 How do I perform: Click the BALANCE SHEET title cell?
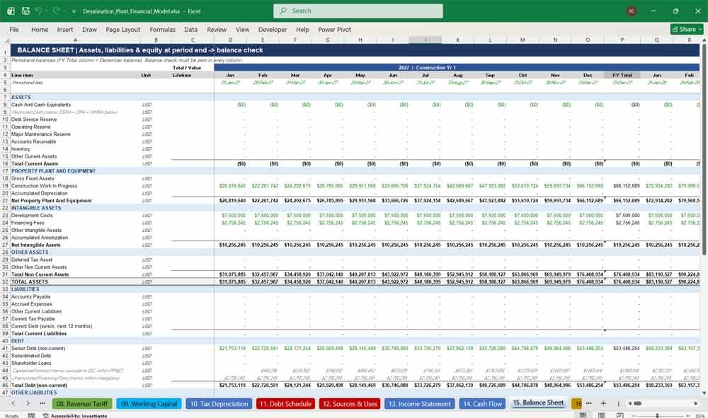tap(355, 50)
